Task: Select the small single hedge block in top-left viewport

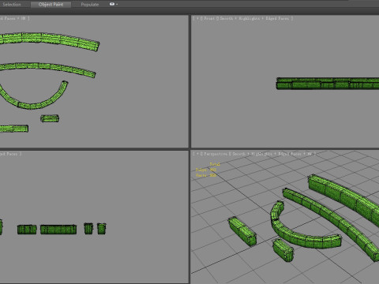Action: pos(50,118)
